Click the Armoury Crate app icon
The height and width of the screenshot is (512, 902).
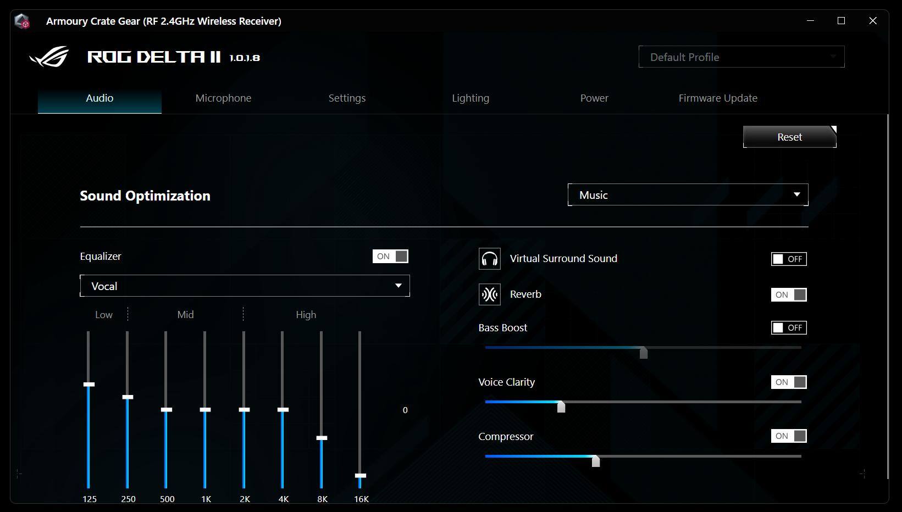pos(22,21)
